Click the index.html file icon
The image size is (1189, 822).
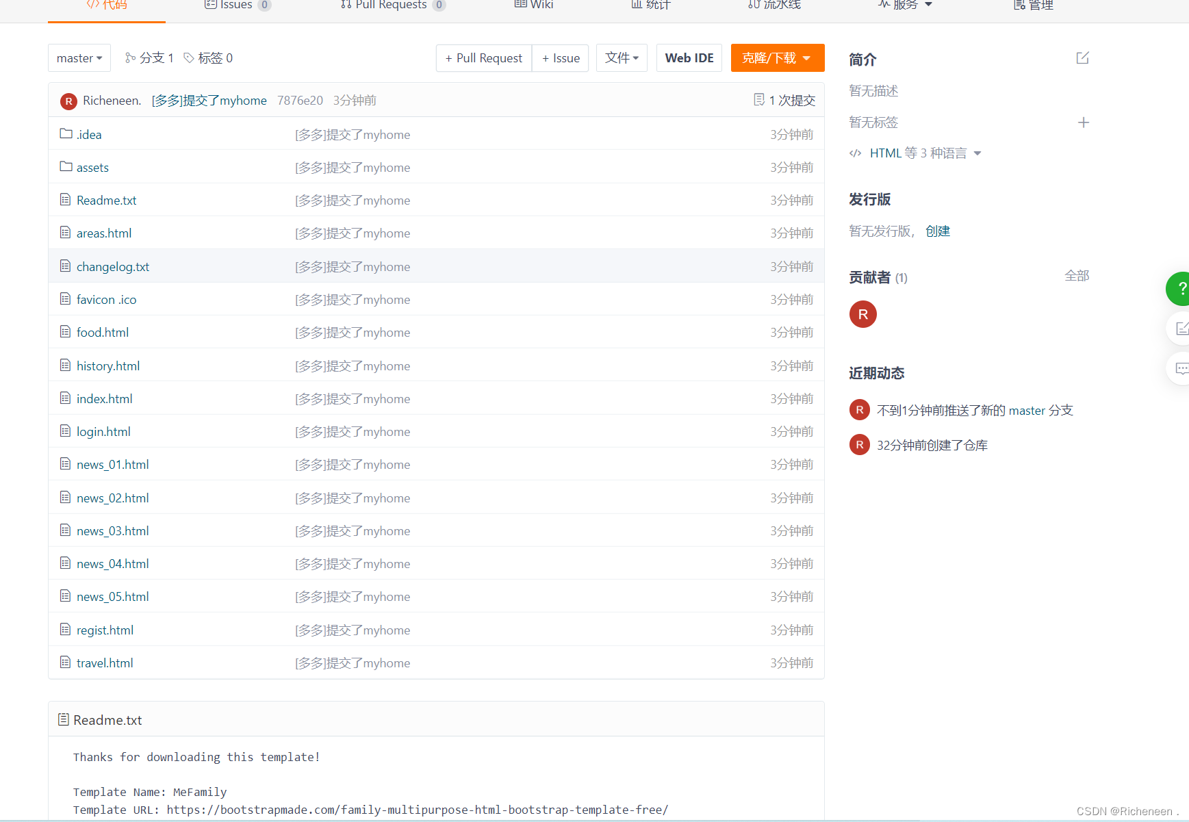tap(65, 398)
